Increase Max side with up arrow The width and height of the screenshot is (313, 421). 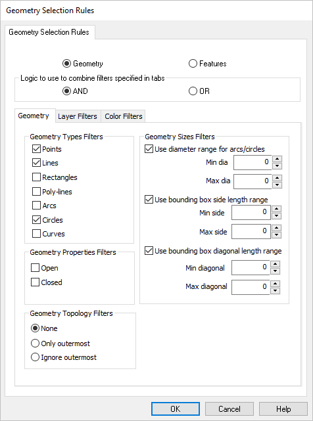276,228
